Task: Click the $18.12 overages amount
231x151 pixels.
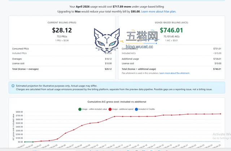Action: coord(108,59)
